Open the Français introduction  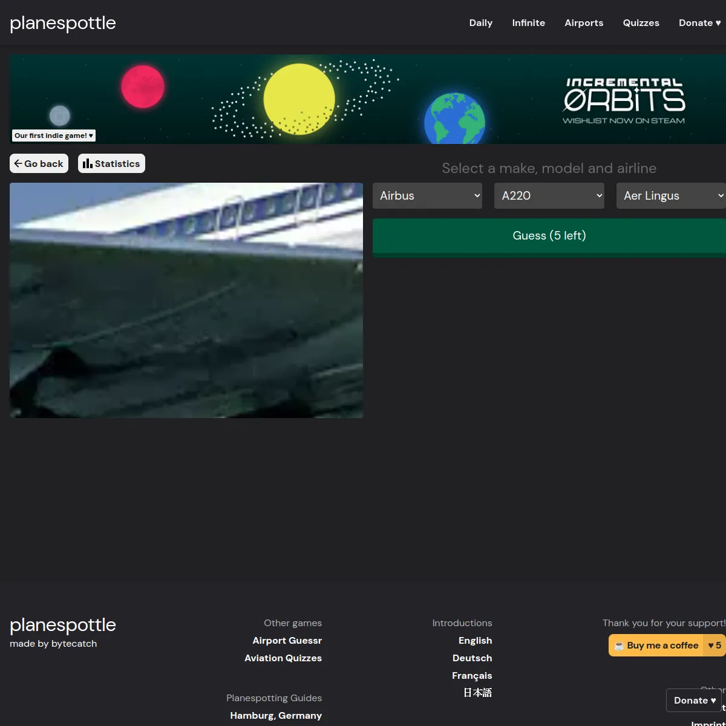[472, 676]
